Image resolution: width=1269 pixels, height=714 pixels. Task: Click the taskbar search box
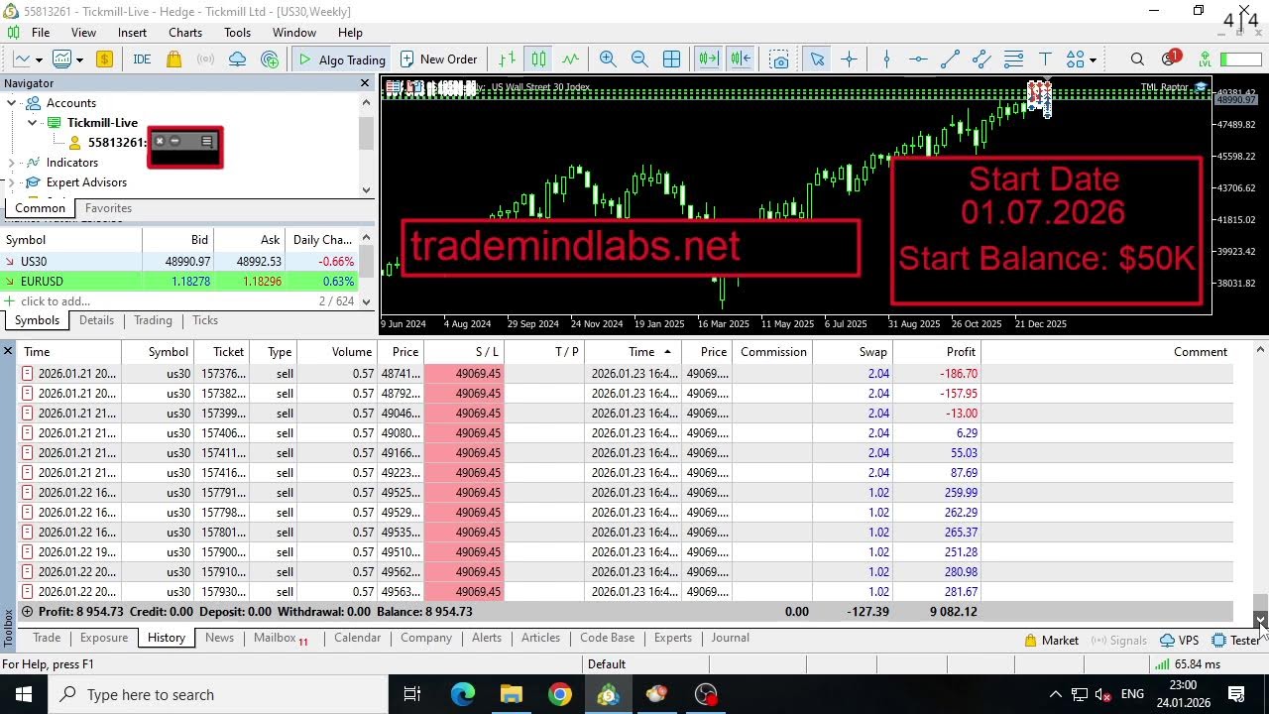[217, 694]
